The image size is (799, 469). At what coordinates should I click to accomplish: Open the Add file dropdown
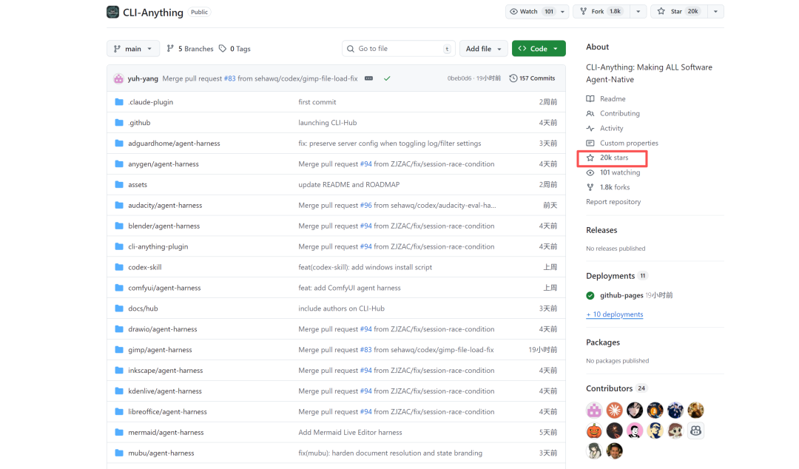tap(484, 49)
